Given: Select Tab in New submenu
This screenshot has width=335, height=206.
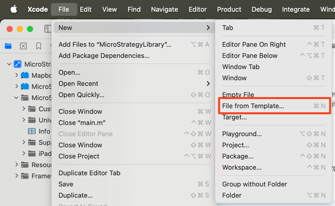Looking at the screenshot, I should pos(273,27).
